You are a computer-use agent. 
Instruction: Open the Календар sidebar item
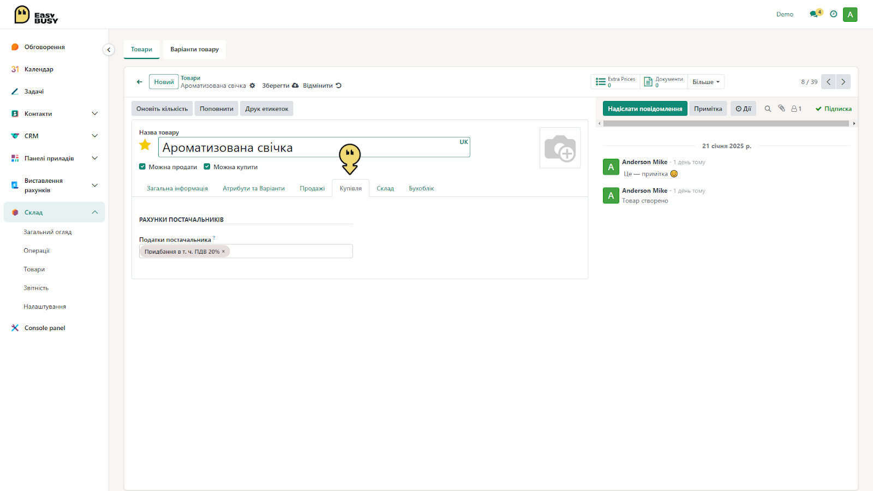(39, 69)
